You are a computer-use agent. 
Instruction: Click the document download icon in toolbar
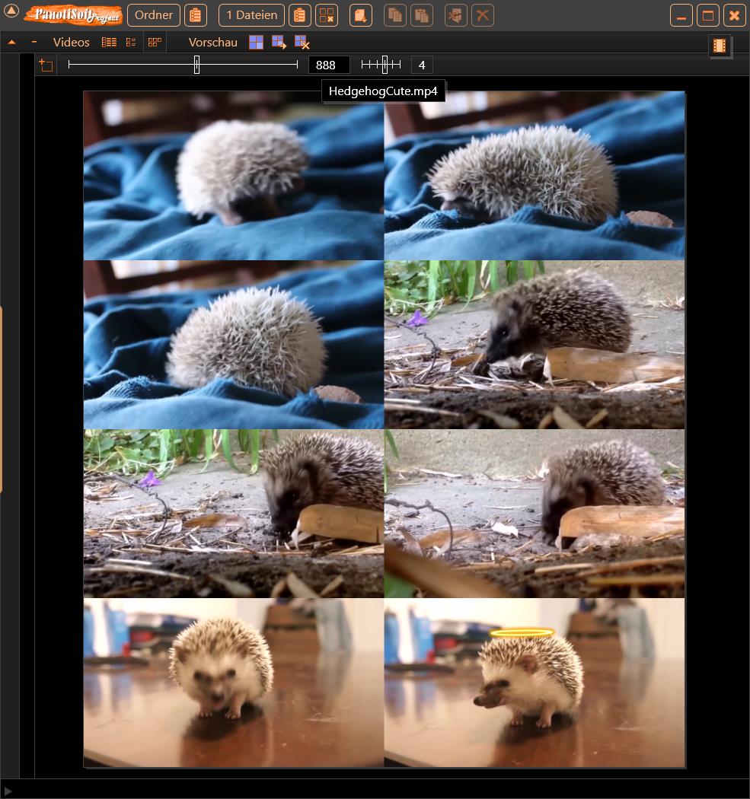(x=360, y=15)
